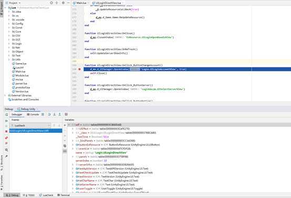This screenshot has width=291, height=198.
Task: Open Game.lua in the project tree
Action: click(19, 64)
